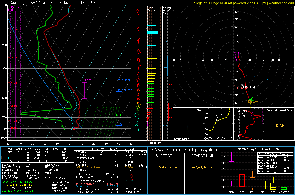Select the 'SEVERE HAIL' analogue column header
Viewport: 295px width, 195px height.
(x=202, y=156)
